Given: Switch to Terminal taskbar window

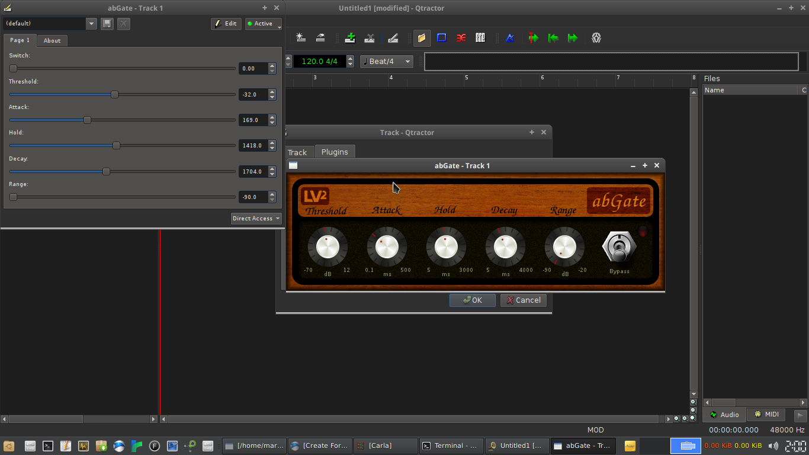Looking at the screenshot, I should [x=452, y=446].
